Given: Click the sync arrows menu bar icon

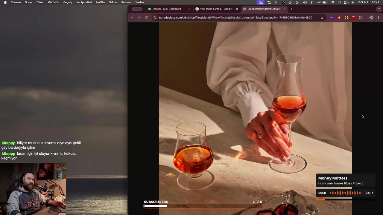Looking at the screenshot, I should point(269,2).
